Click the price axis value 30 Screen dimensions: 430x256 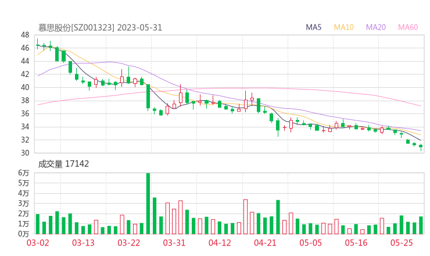coord(25,152)
